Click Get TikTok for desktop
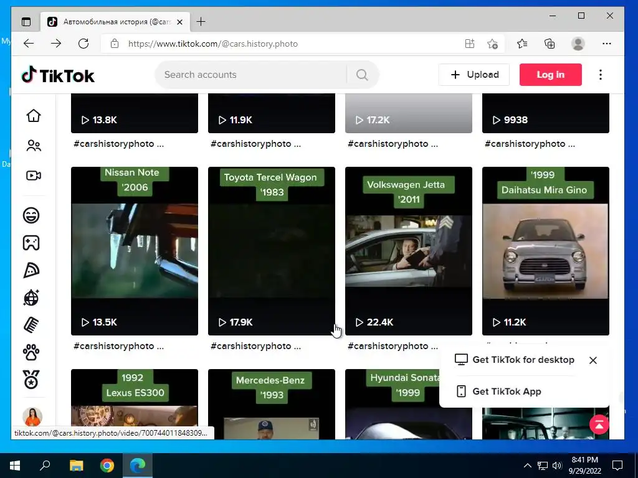The image size is (638, 478). tap(515, 360)
